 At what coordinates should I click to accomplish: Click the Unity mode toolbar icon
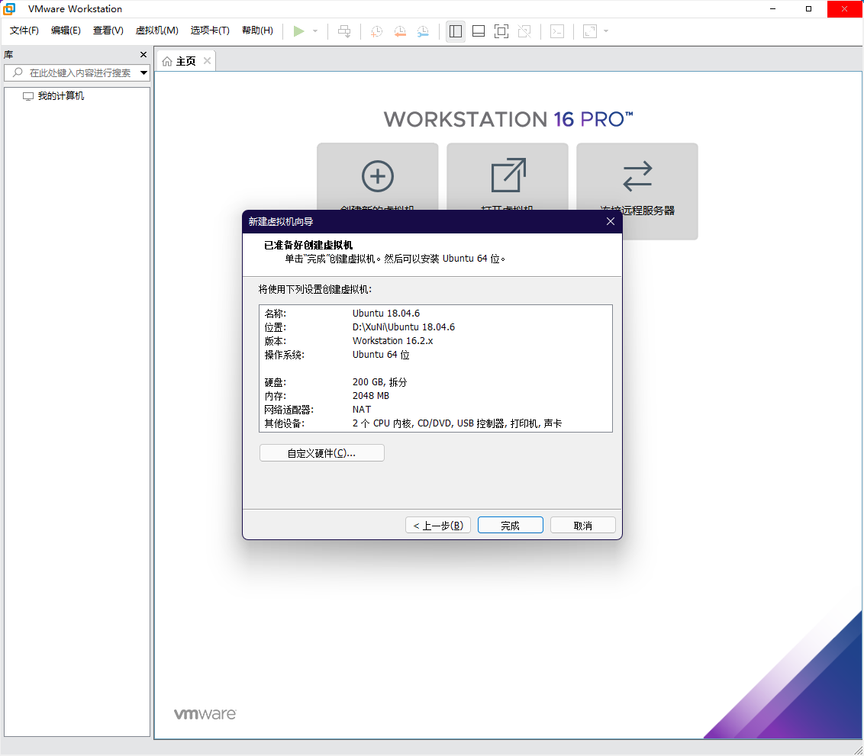(524, 31)
